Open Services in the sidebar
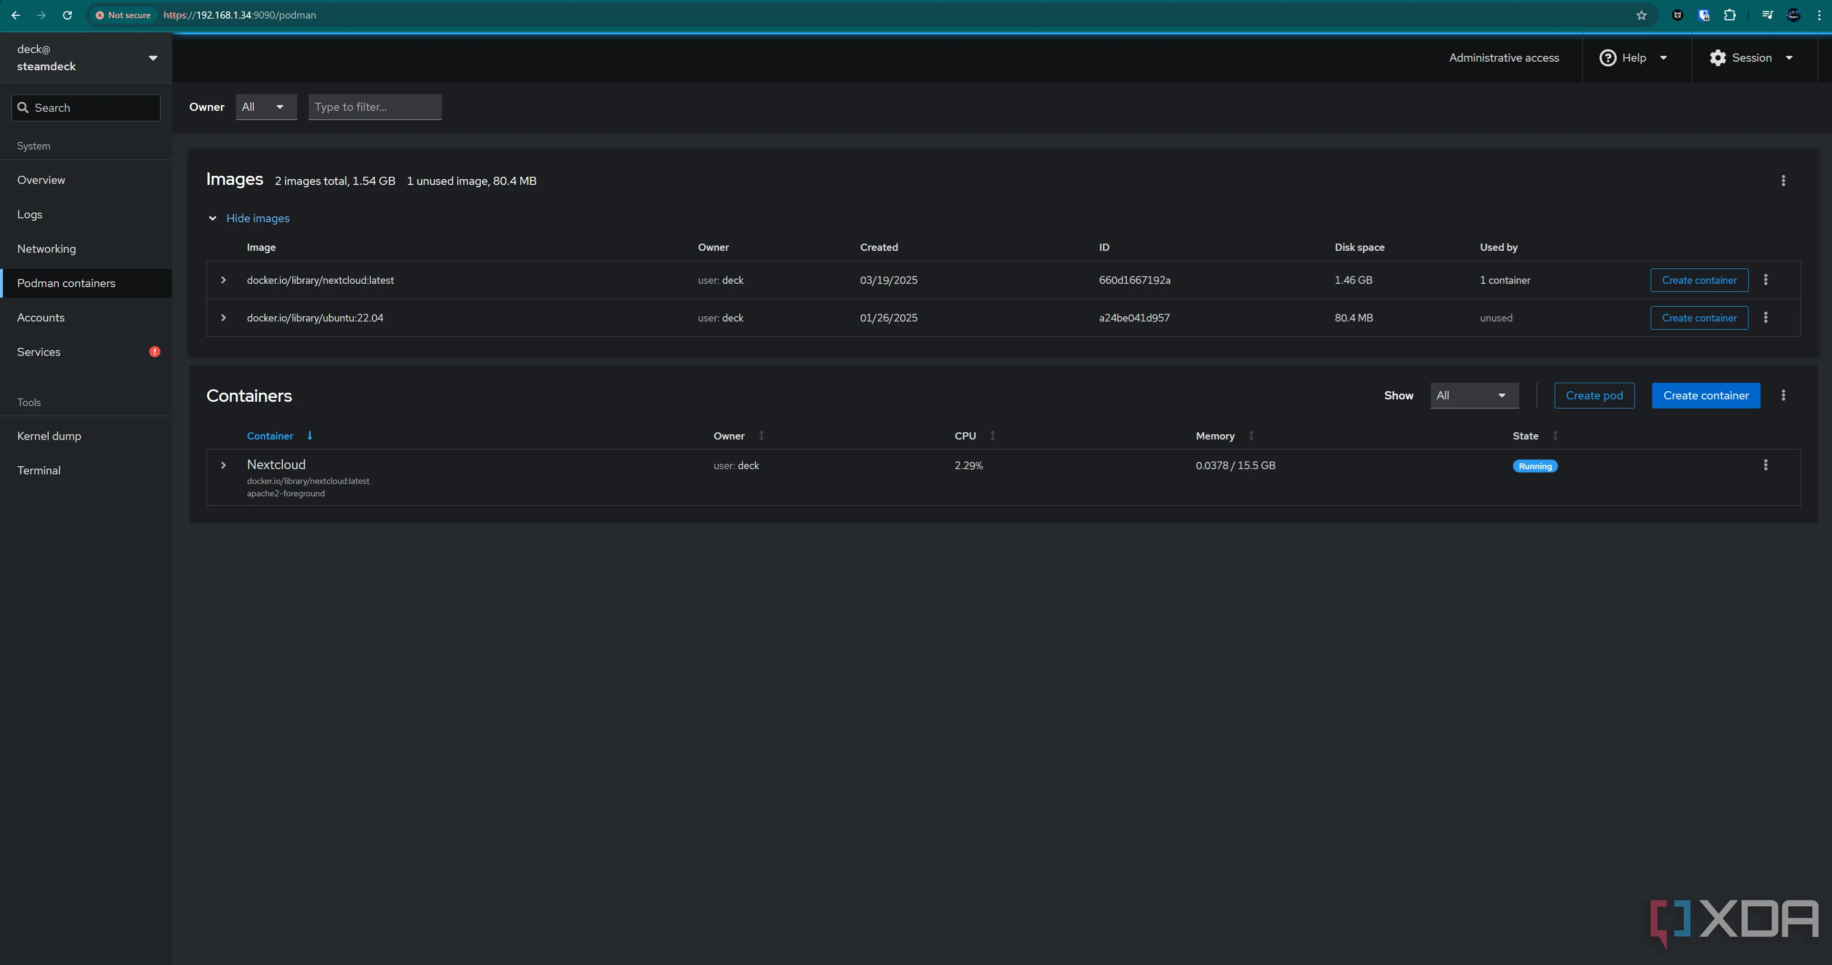Image resolution: width=1832 pixels, height=965 pixels. [x=86, y=352]
